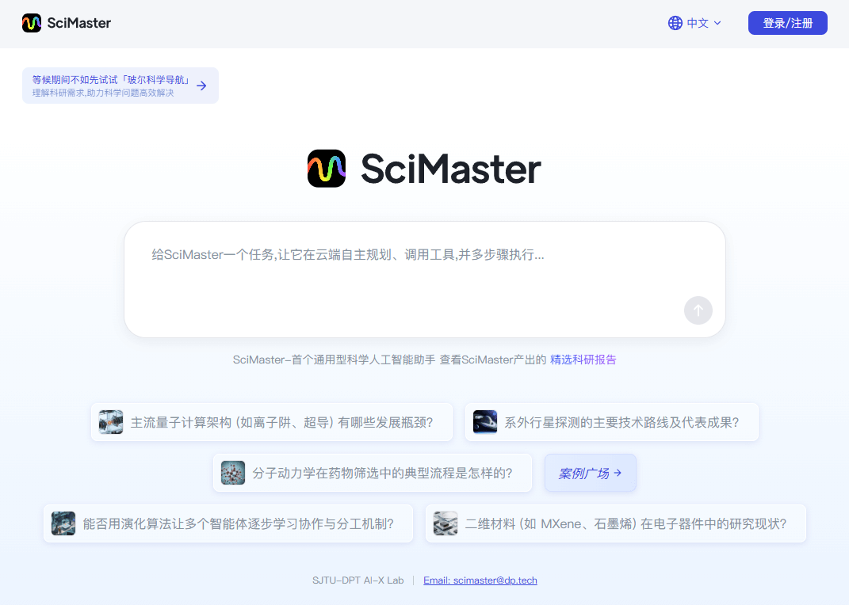The height and width of the screenshot is (605, 849).
Task: Expand the language chevron arrow
Action: (717, 23)
